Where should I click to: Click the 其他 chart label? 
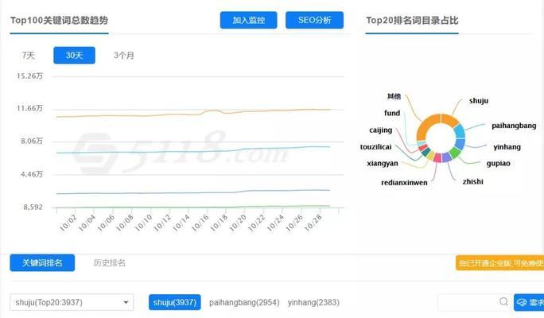click(x=394, y=96)
